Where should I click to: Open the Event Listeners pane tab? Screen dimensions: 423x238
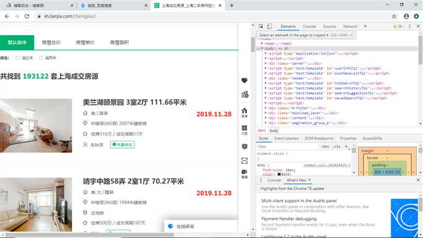[286, 138]
